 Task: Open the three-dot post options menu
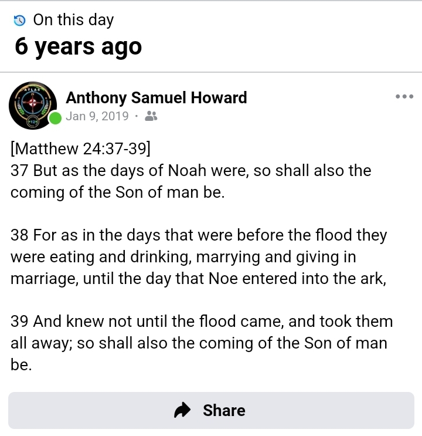point(404,97)
